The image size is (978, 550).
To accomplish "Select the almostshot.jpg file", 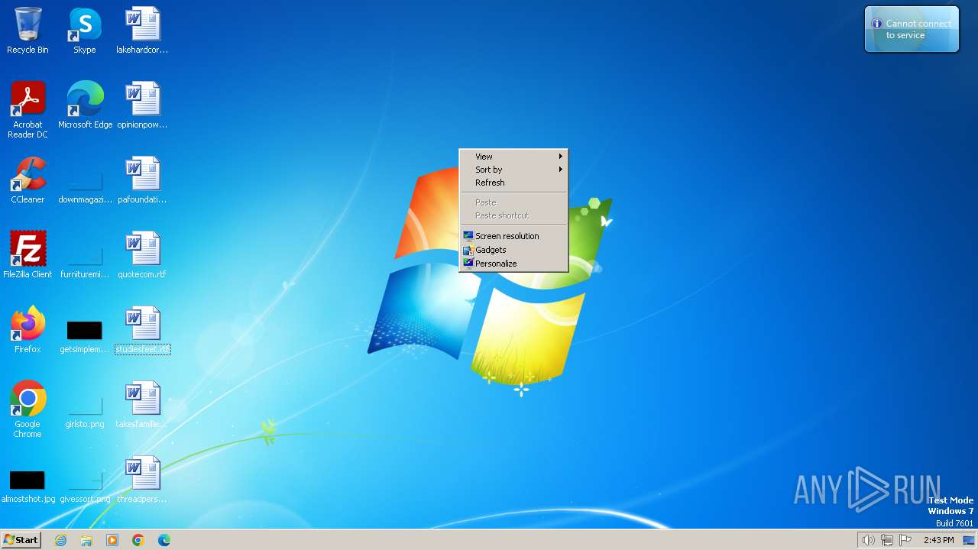I will tap(28, 487).
